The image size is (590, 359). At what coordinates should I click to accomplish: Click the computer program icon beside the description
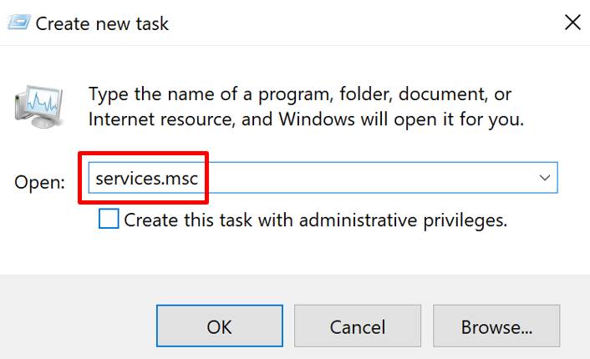(37, 104)
